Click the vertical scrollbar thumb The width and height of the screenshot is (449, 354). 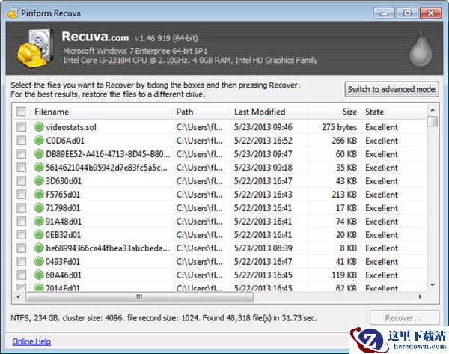433,121
